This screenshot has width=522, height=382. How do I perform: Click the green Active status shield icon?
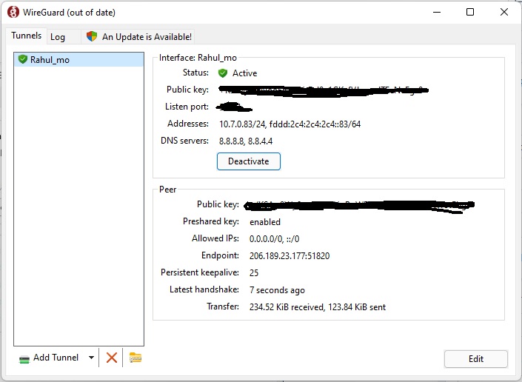223,73
